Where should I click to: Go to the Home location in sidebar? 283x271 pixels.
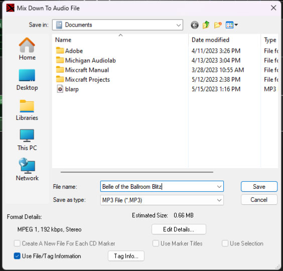(27, 49)
